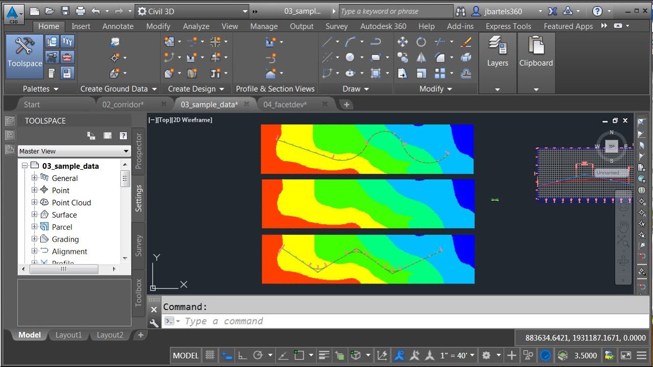
Task: Select the Move tool in Modify panel
Action: tap(403, 42)
